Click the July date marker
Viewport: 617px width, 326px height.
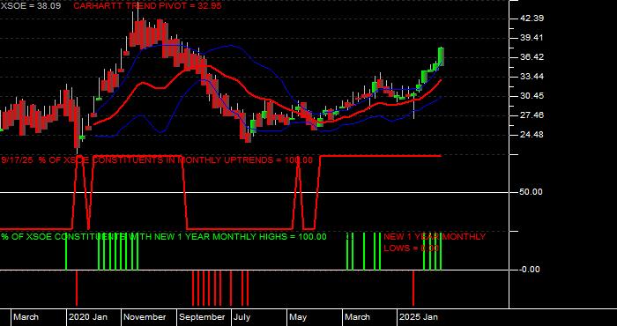242,317
